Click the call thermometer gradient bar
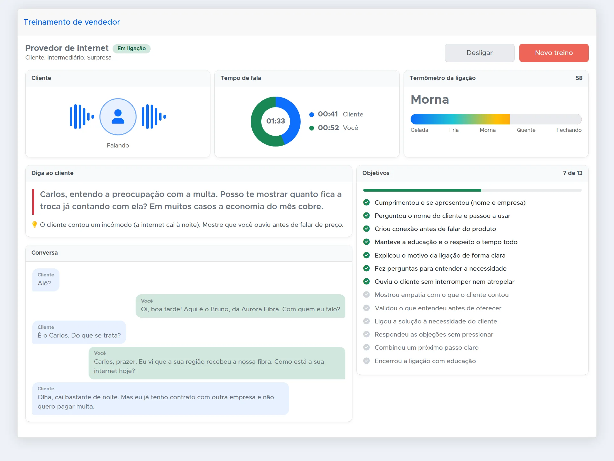This screenshot has width=614, height=461. [x=496, y=119]
